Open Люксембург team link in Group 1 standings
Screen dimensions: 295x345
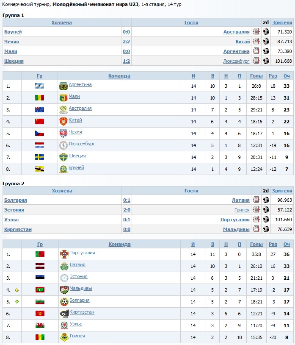tap(82, 144)
